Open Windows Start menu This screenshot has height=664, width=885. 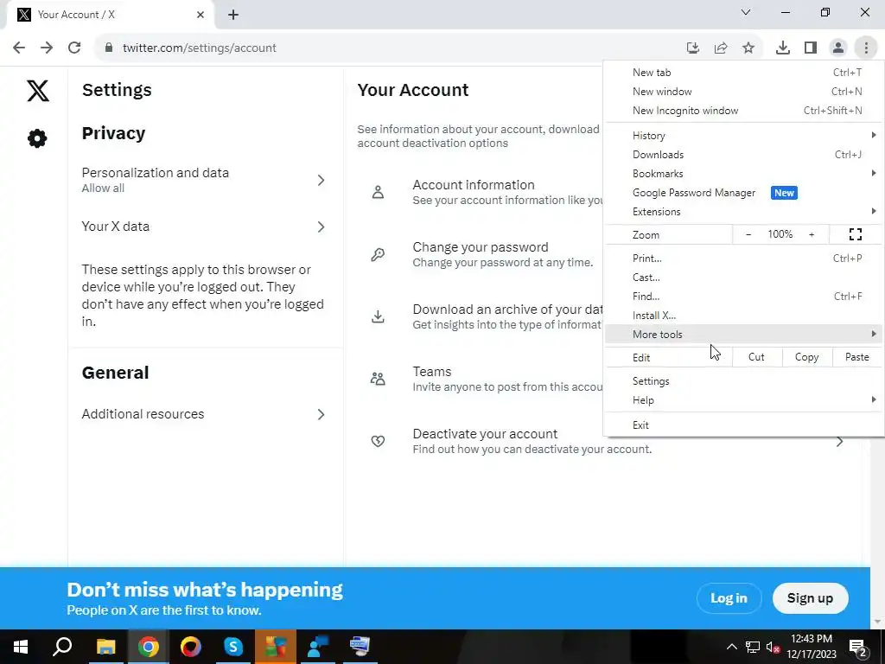click(21, 647)
